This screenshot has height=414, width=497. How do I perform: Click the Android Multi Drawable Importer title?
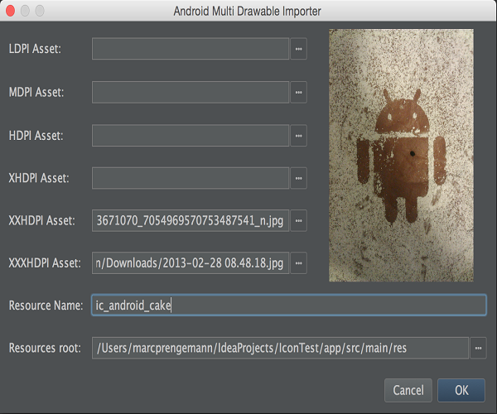[x=247, y=11]
